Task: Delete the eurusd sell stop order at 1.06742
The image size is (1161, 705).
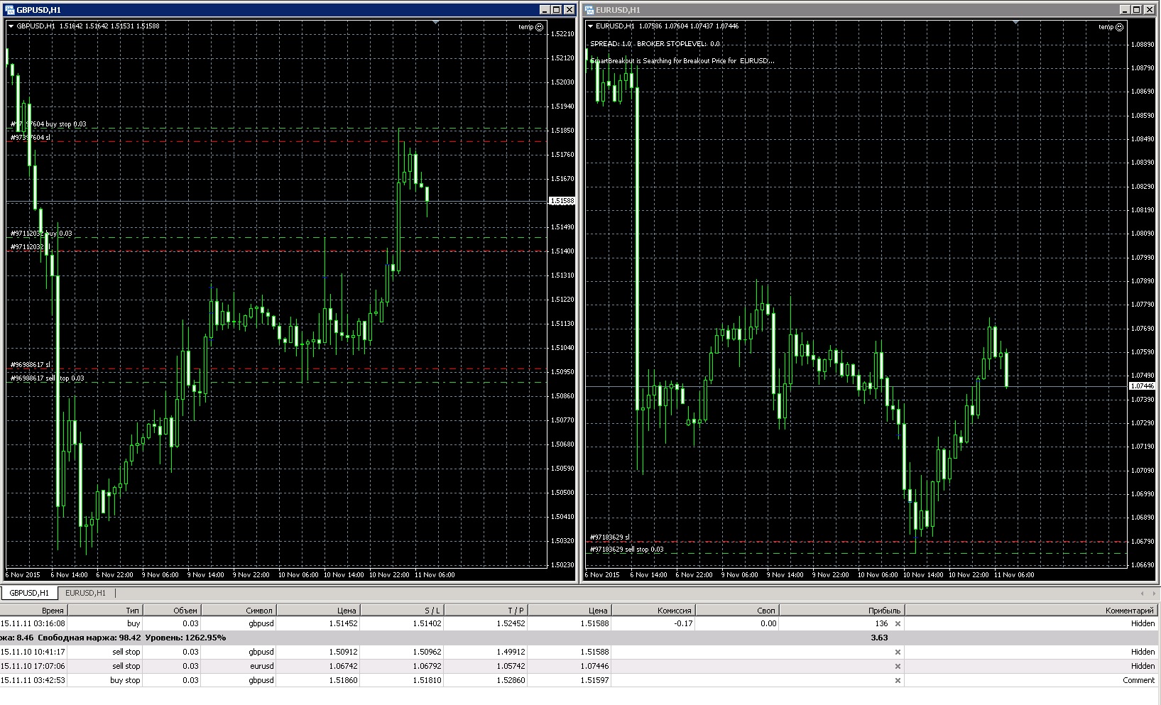Action: click(x=898, y=666)
